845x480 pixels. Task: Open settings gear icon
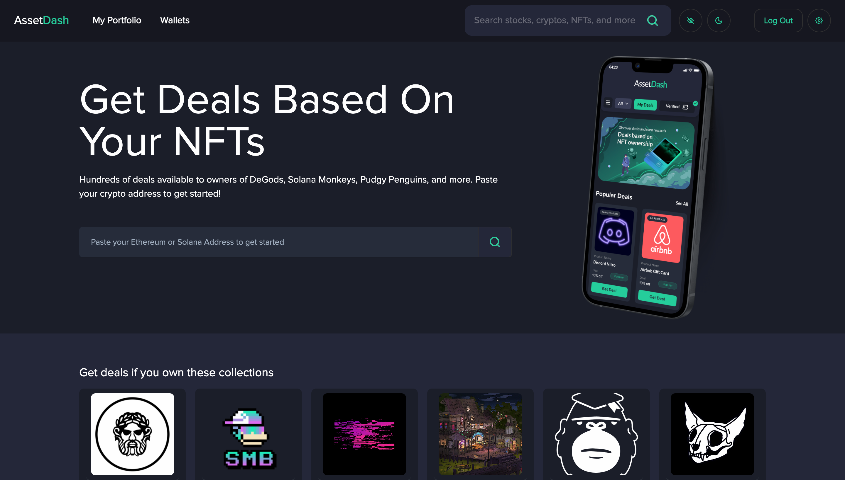[819, 21]
